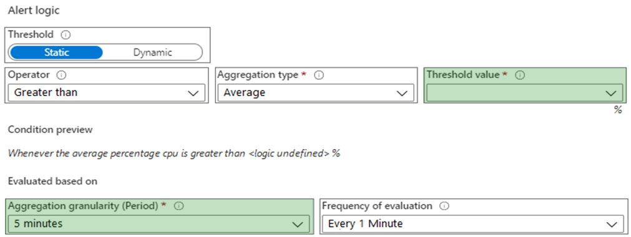Click the Condition preview sentence text
This screenshot has height=237, width=631.
coord(174,153)
